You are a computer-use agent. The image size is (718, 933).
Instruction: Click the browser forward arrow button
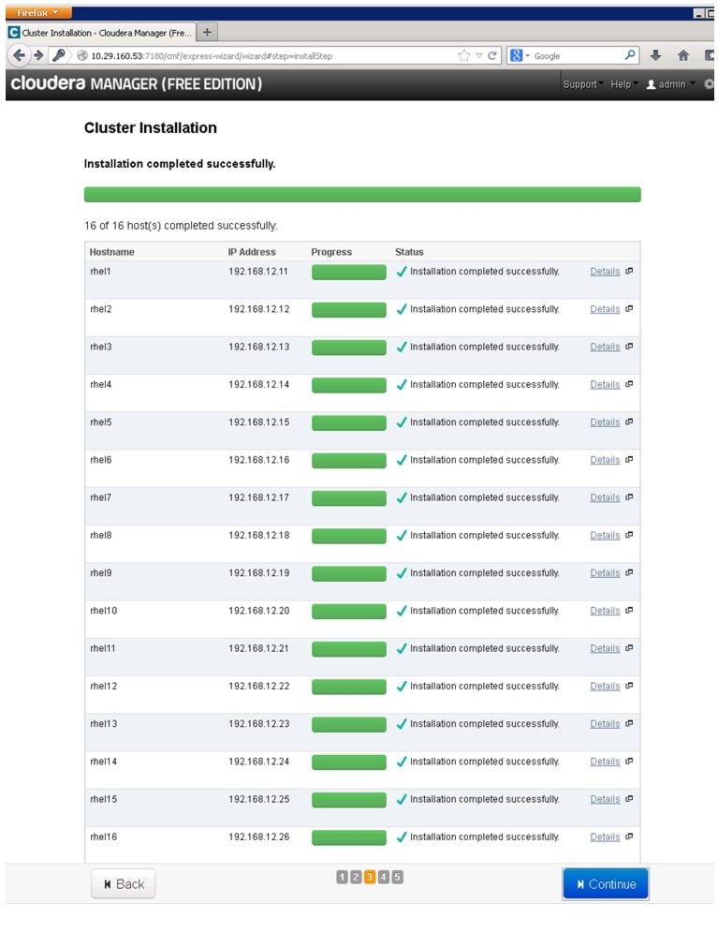click(x=38, y=55)
